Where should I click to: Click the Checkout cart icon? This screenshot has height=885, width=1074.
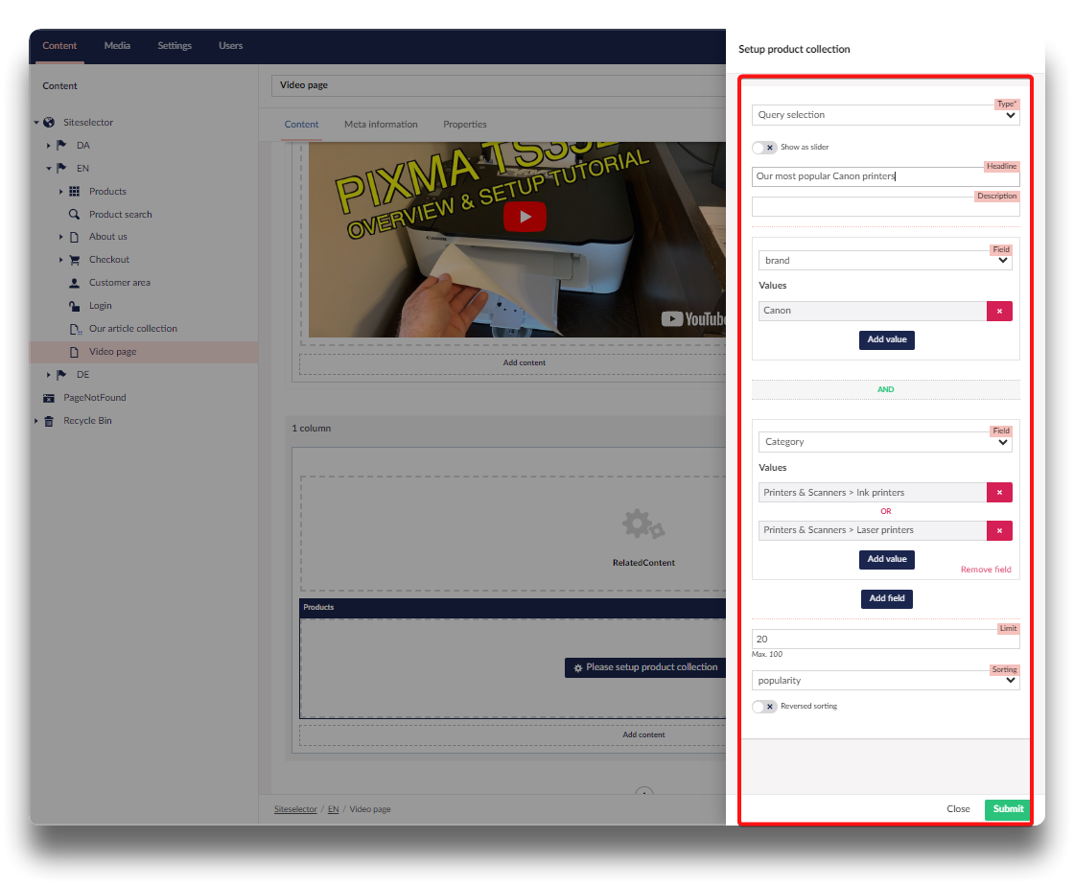(x=74, y=260)
